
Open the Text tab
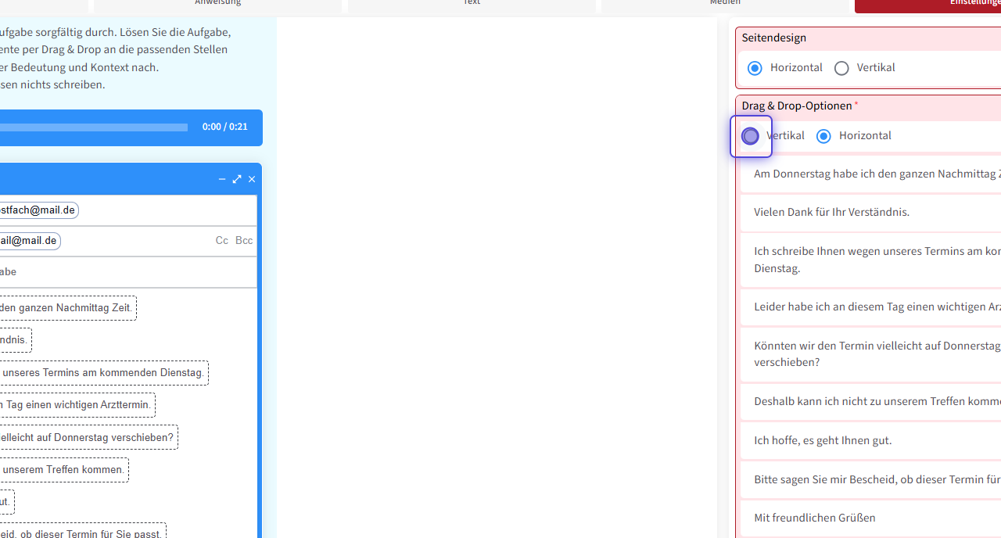pos(472,5)
